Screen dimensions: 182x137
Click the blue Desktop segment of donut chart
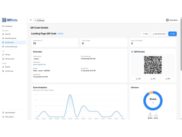(x=153, y=109)
